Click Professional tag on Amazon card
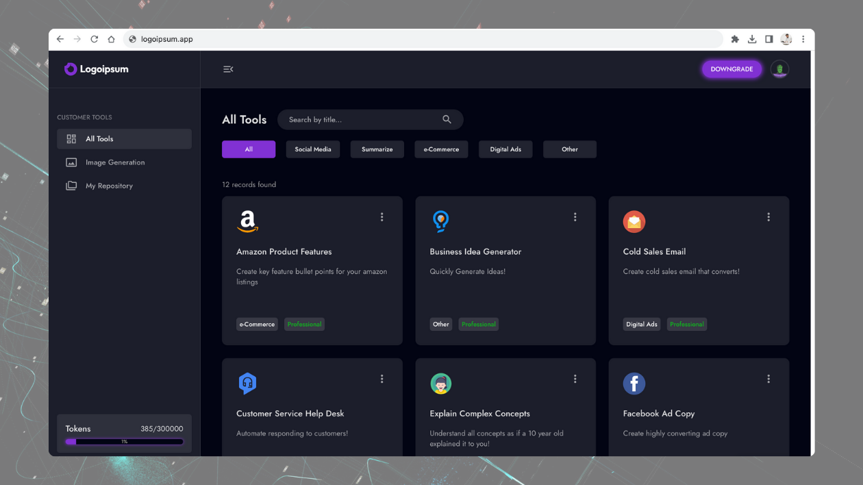This screenshot has width=863, height=485. (x=305, y=324)
